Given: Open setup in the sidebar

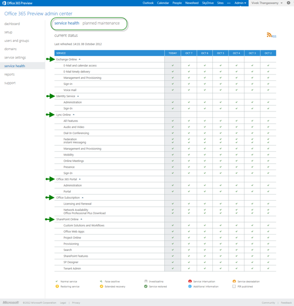Looking at the screenshot, I should [8, 32].
